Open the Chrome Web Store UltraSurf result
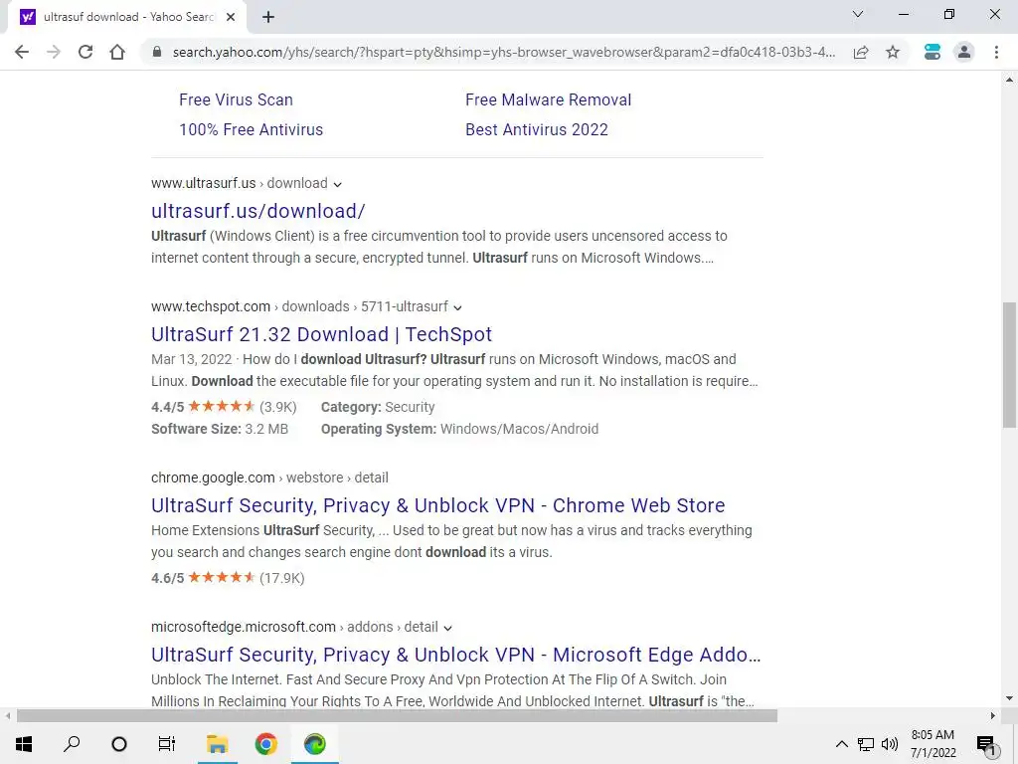This screenshot has height=764, width=1018. 437,505
